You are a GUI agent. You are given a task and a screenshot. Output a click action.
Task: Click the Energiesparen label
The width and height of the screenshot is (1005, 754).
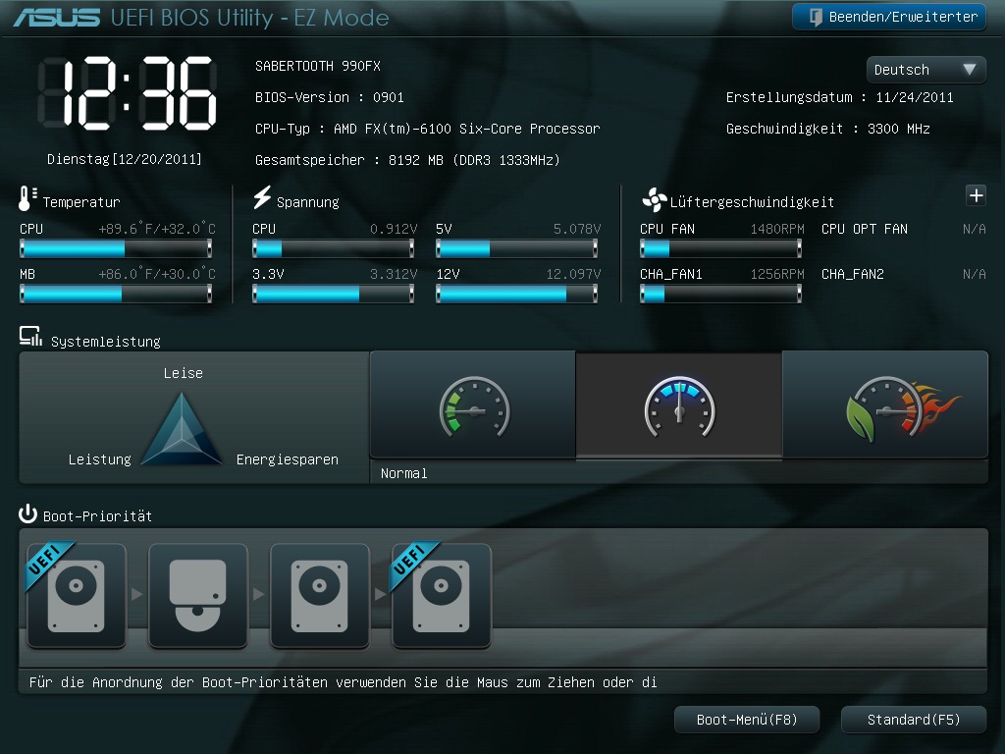tap(288, 459)
